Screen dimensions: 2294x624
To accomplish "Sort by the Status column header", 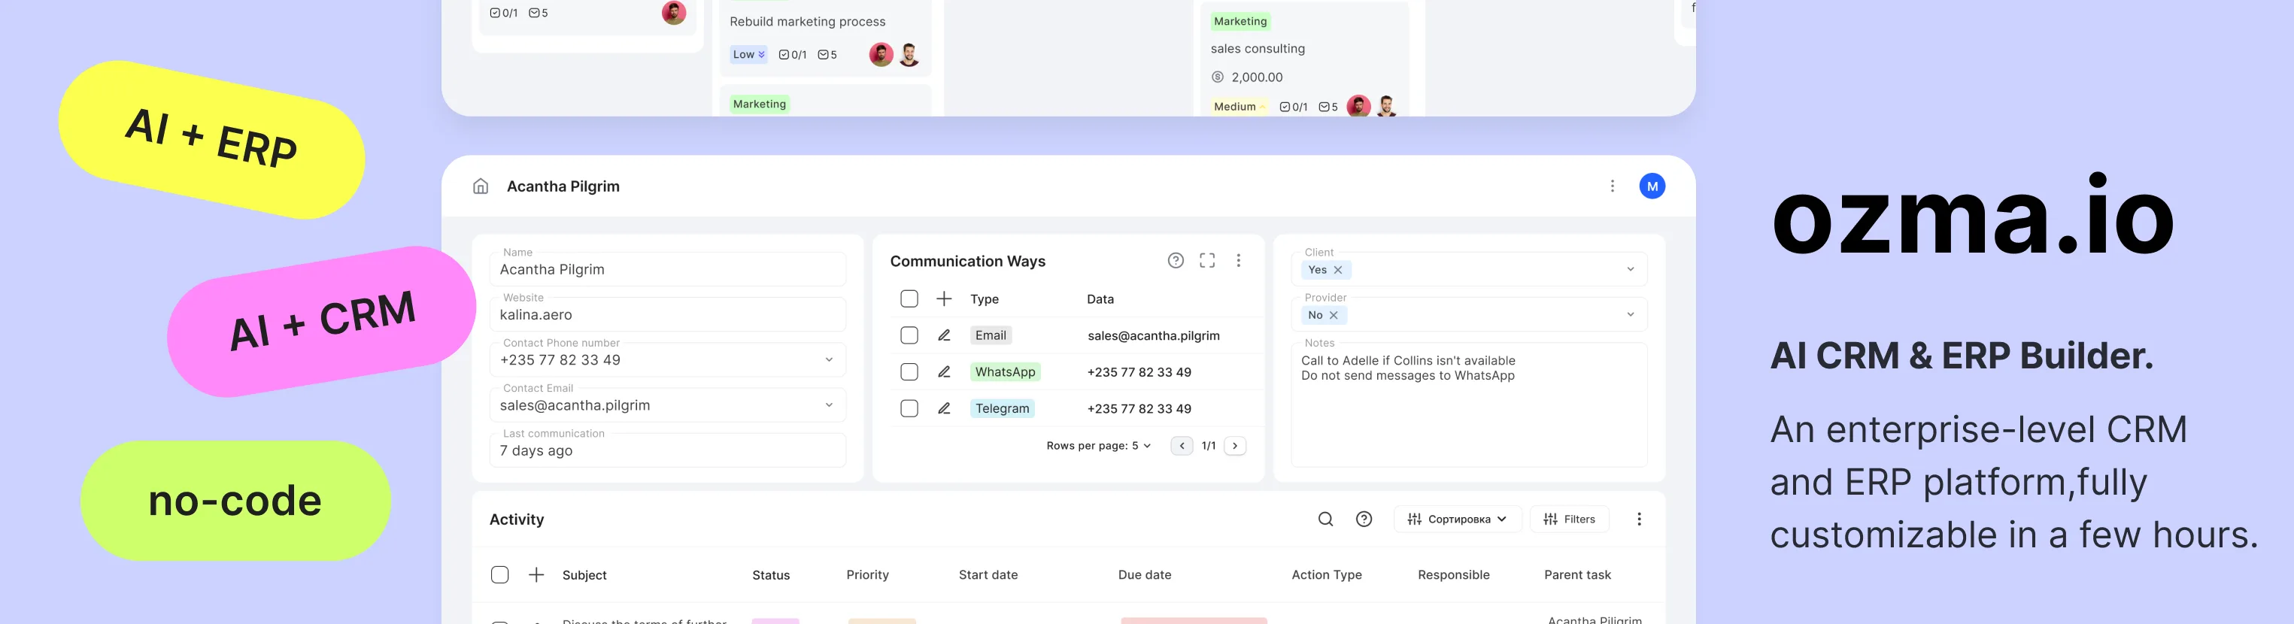I will coord(770,575).
